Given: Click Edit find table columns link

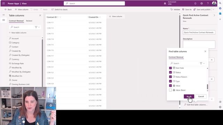Looking at the screenshot, I should tap(196, 105).
